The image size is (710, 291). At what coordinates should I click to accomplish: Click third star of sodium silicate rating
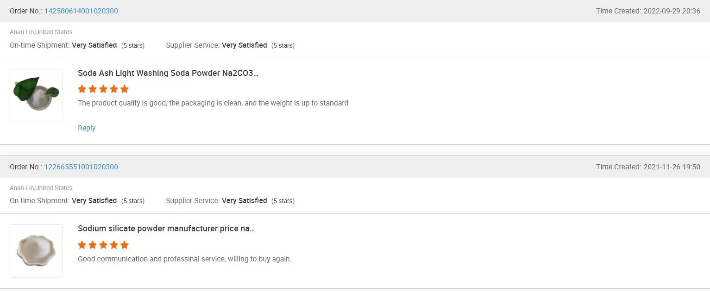click(103, 245)
